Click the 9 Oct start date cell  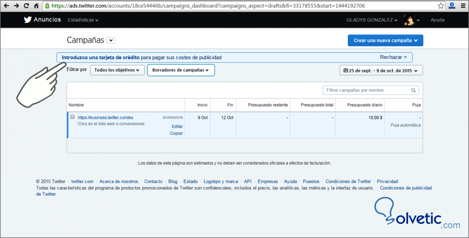pos(202,117)
